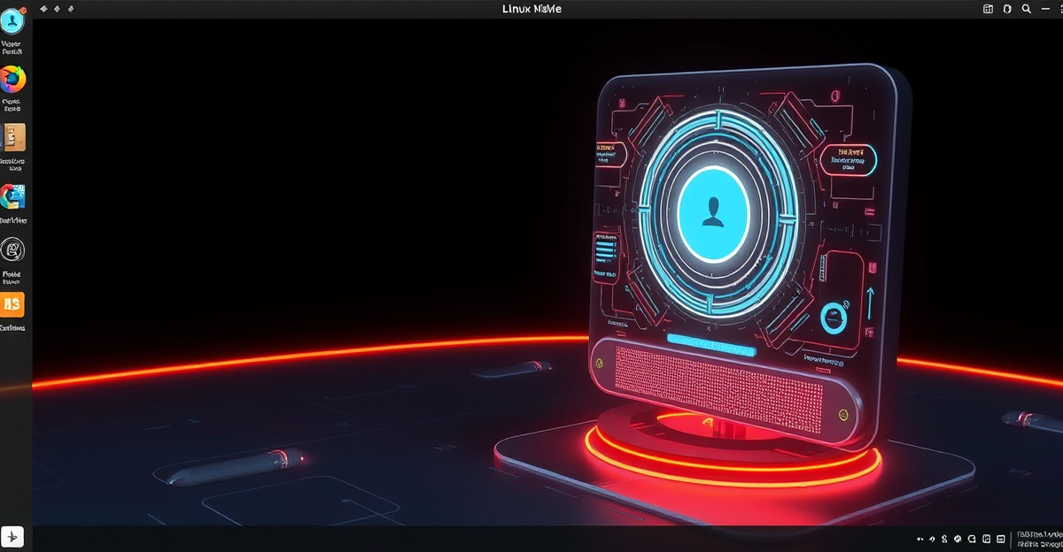
Task: Click the Linux NaMe title text
Action: click(x=531, y=9)
